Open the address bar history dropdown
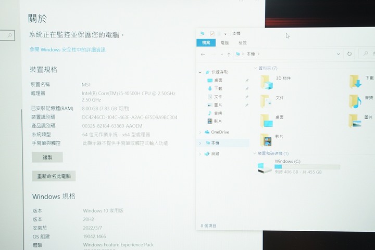 coord(338,54)
